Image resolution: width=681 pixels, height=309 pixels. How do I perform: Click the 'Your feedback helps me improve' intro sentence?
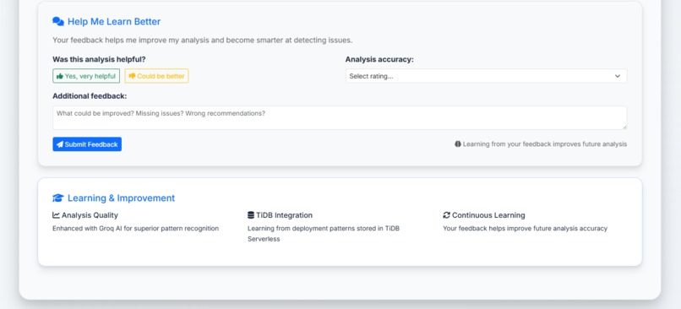click(x=203, y=41)
